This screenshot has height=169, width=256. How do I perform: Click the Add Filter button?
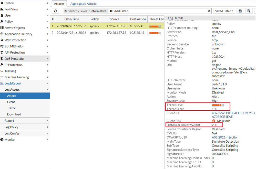[119, 11]
